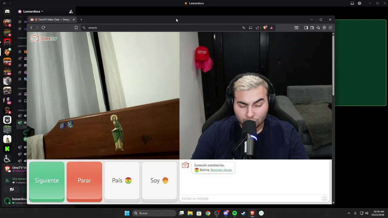This screenshot has height=218, width=388.
Task: Bookmark this page in Brave
Action: [x=76, y=28]
